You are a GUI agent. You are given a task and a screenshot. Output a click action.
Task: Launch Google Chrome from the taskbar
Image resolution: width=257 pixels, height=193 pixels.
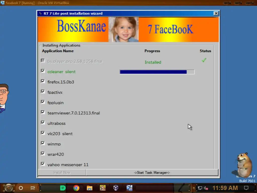pos(76,188)
